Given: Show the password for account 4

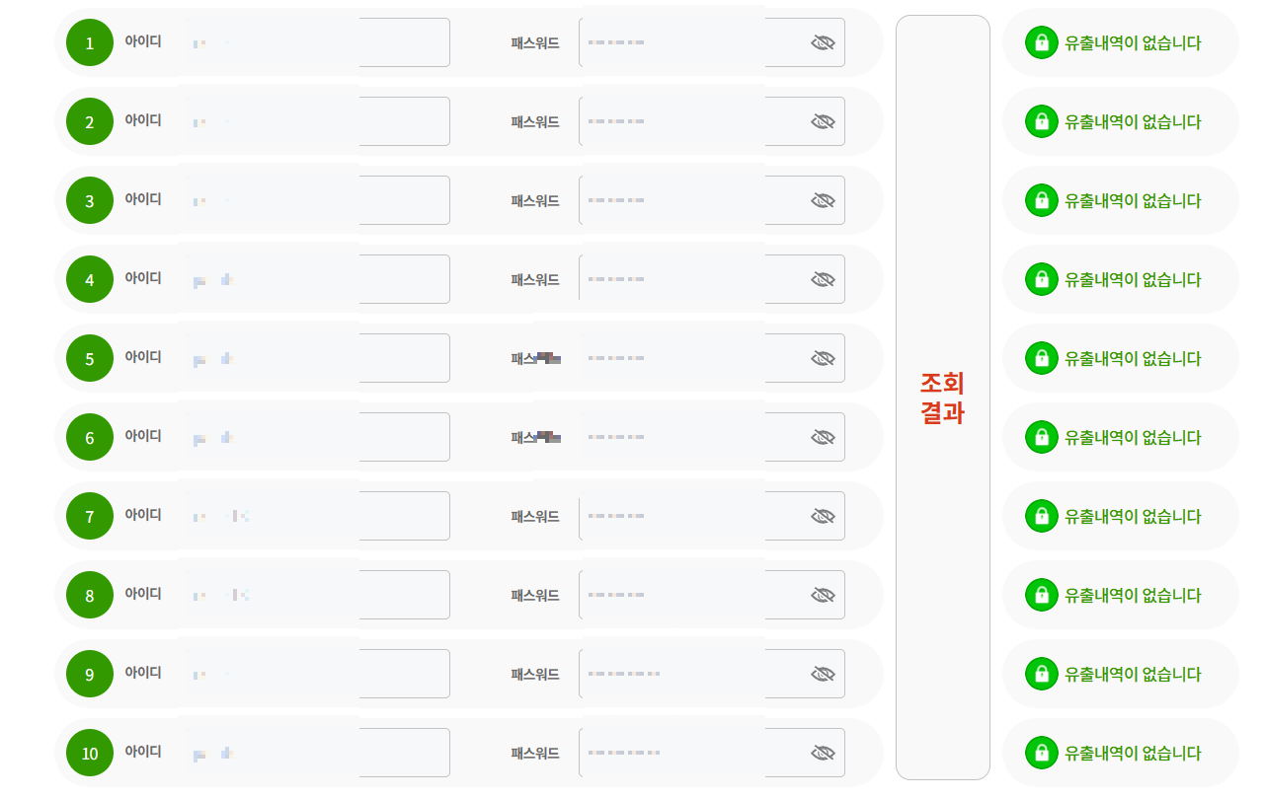Looking at the screenshot, I should [x=823, y=278].
